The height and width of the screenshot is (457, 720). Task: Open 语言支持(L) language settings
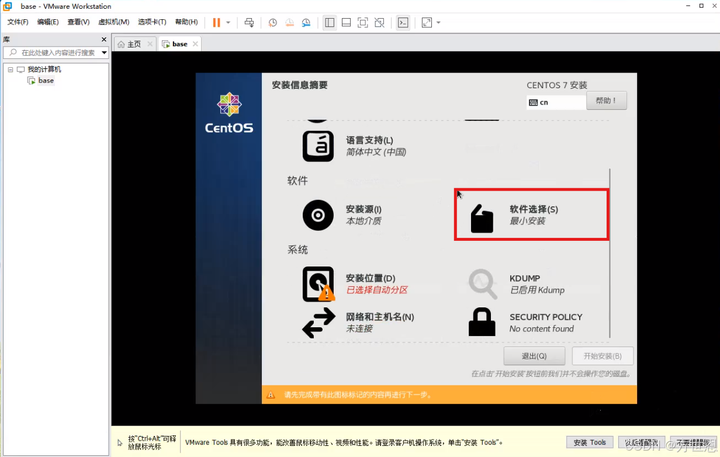318,146
